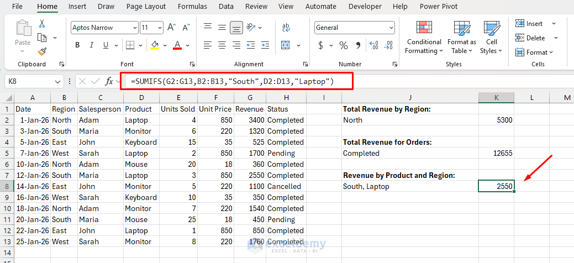Toggle Bold formatting
Image resolution: width=574 pixels, height=263 pixels.
(x=77, y=45)
